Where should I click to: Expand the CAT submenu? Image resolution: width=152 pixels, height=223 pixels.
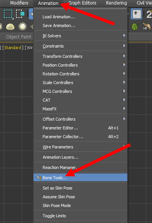click(x=81, y=100)
